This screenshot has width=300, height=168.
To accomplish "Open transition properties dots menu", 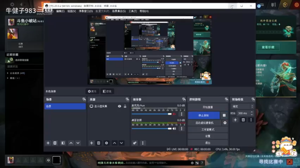I will pos(251,120).
